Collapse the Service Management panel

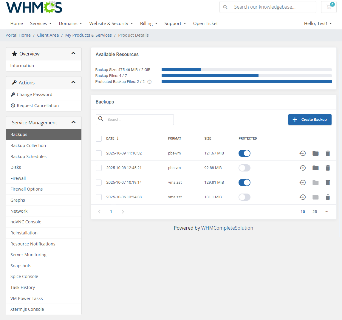click(73, 122)
